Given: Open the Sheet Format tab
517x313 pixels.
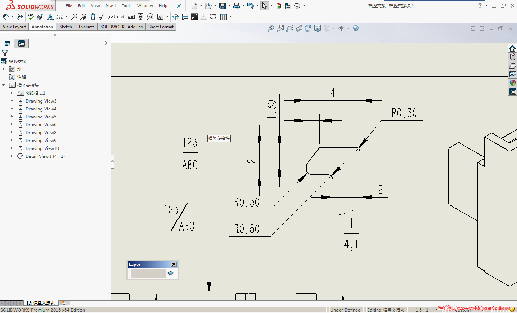Looking at the screenshot, I should (x=161, y=27).
